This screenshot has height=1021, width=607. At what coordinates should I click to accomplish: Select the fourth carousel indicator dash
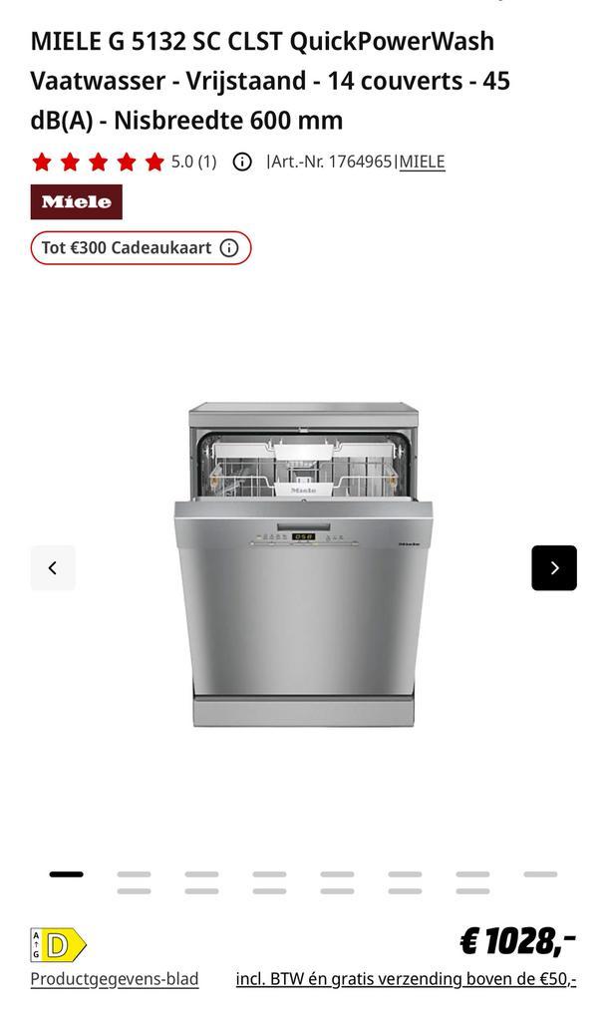(x=269, y=874)
